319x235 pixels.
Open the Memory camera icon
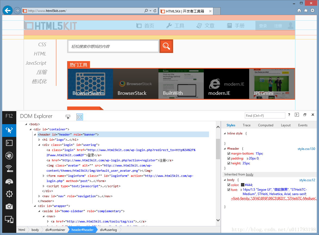(9, 207)
